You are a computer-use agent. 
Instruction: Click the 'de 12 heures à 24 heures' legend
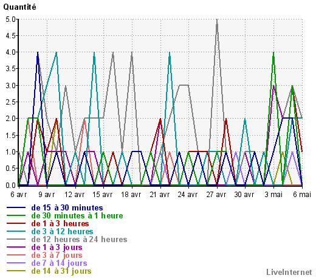tap(79, 239)
